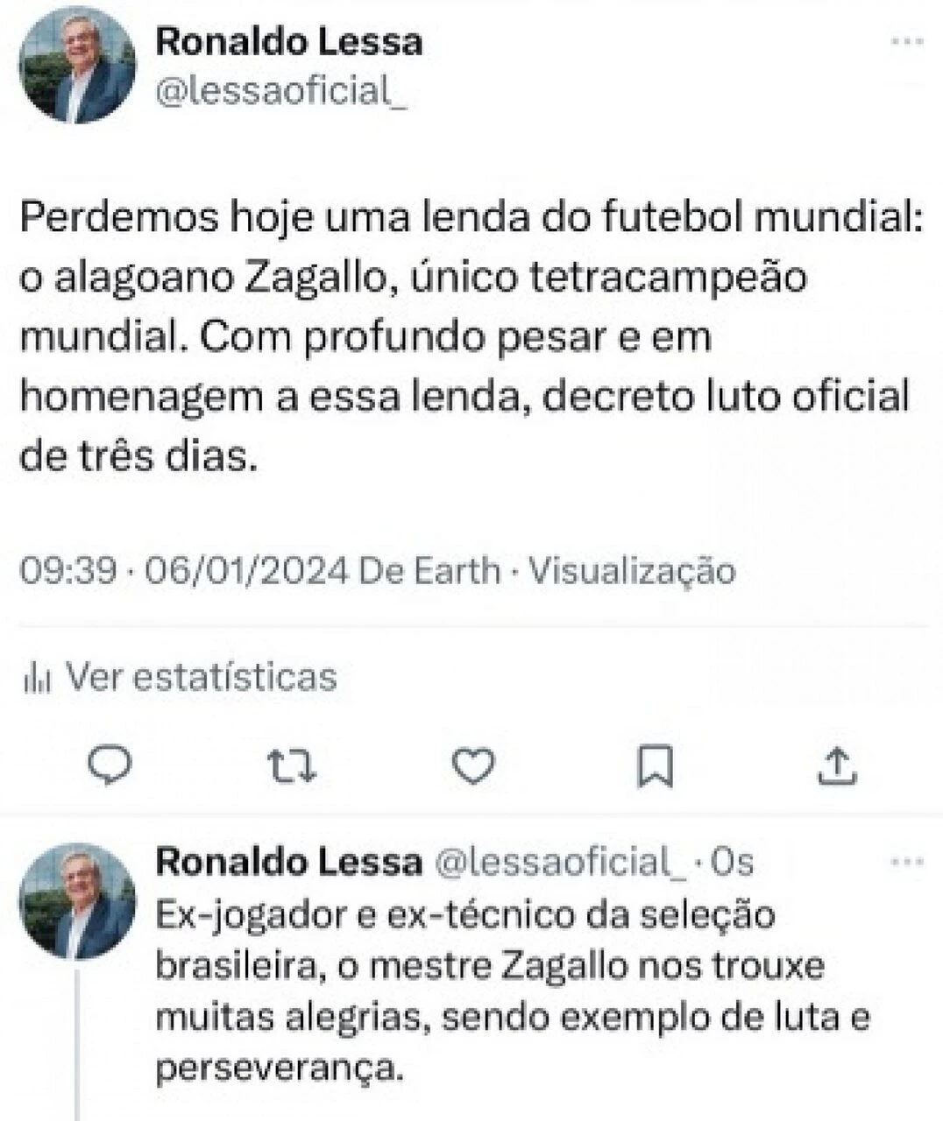Image resolution: width=943 pixels, height=1121 pixels.
Task: Click the 'De Earth' location label
Action: (429, 571)
